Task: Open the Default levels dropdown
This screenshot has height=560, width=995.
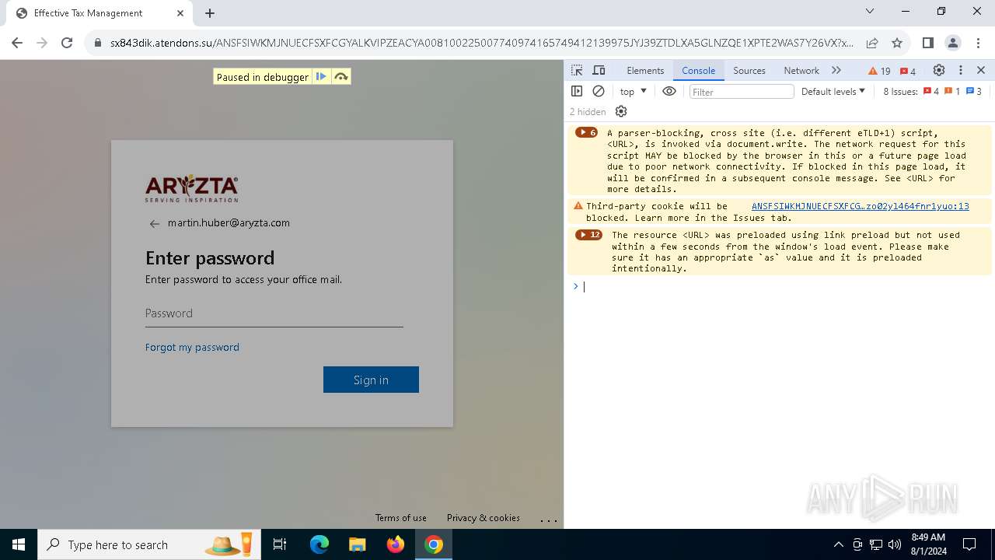Action: [x=833, y=91]
